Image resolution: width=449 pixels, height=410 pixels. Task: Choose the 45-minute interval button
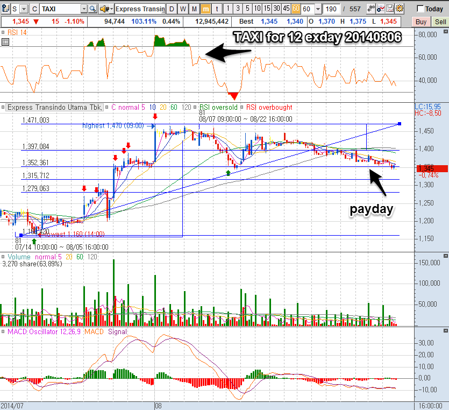[286, 9]
